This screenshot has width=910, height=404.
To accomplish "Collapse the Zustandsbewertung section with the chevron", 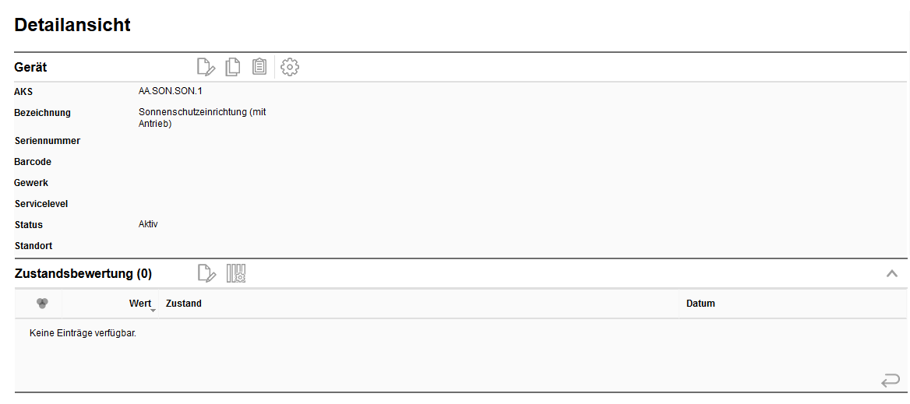I will click(x=892, y=273).
